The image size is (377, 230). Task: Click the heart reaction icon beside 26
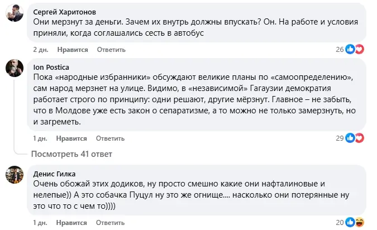[360, 49]
